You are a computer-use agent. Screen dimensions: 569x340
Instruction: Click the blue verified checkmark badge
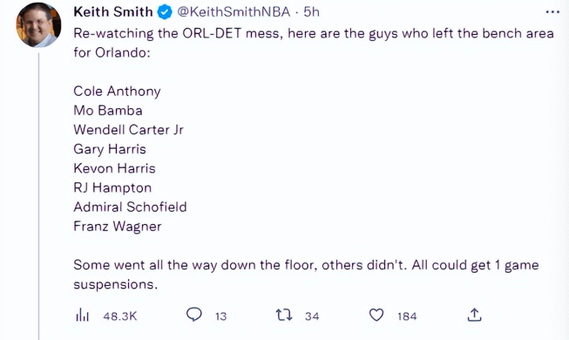coord(165,12)
